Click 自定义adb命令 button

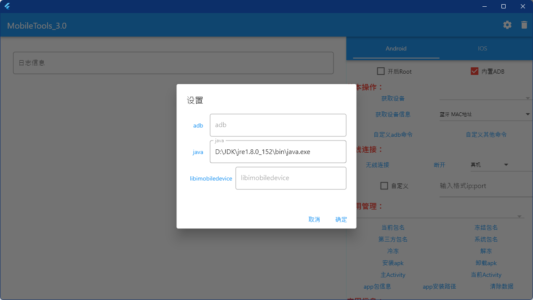pyautogui.click(x=393, y=135)
